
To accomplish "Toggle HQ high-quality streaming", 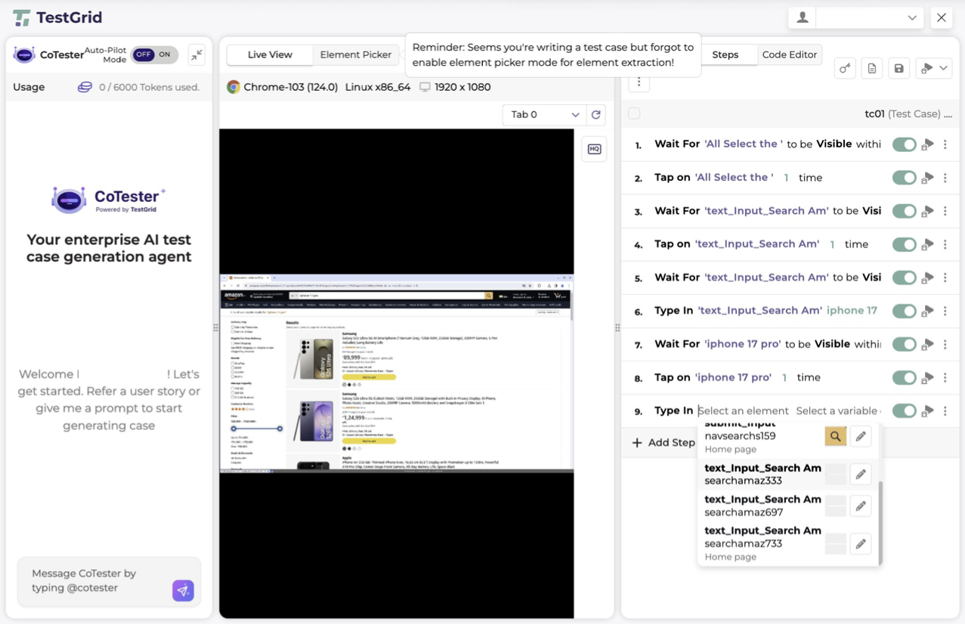I will tap(595, 149).
